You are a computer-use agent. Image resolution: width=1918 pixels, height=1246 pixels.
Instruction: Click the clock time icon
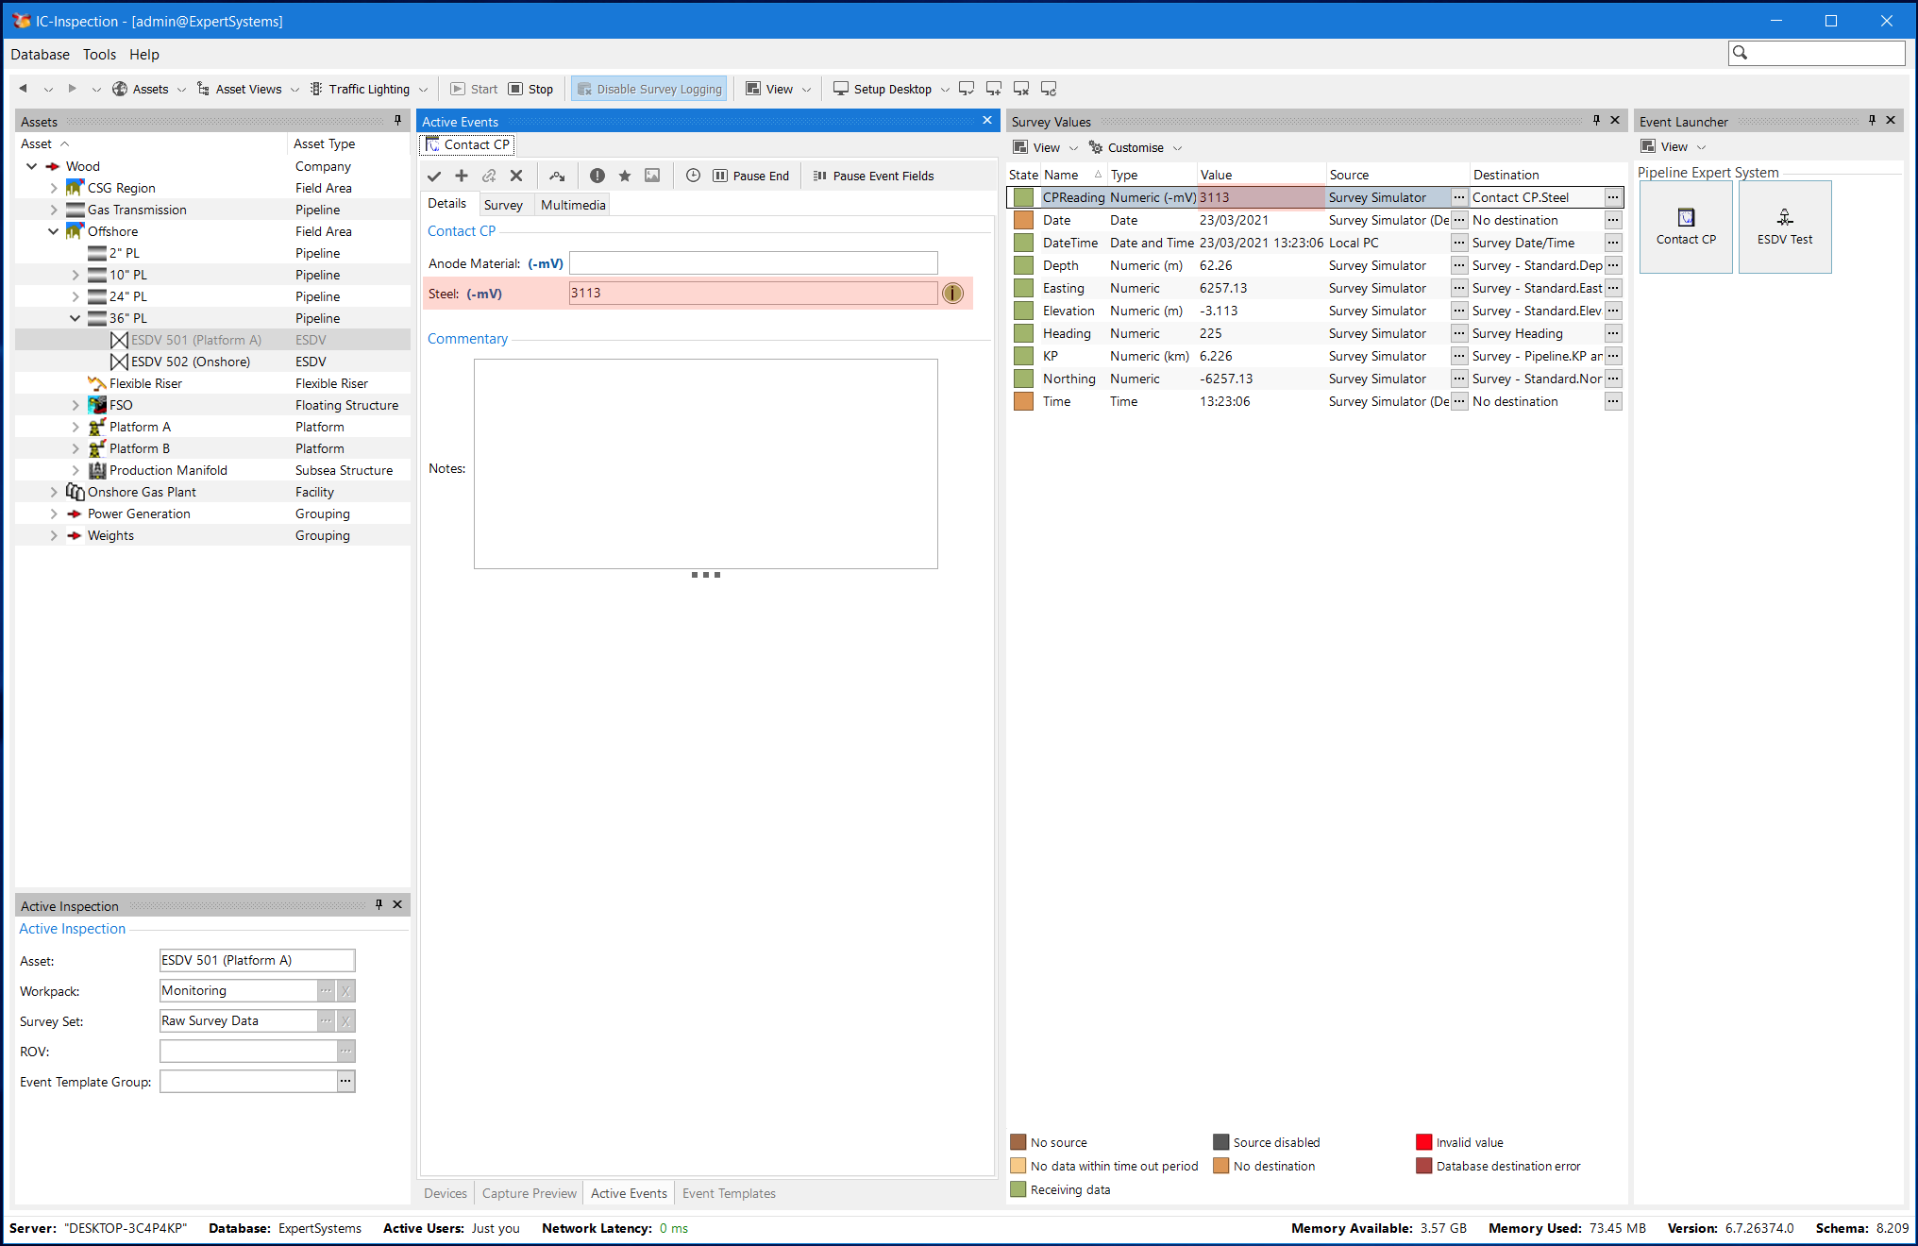click(693, 176)
